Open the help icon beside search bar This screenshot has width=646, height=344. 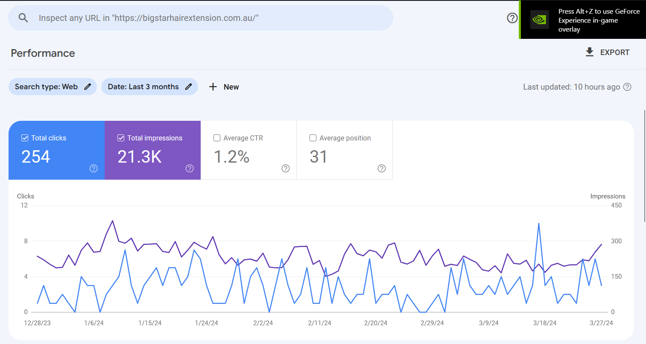(512, 18)
